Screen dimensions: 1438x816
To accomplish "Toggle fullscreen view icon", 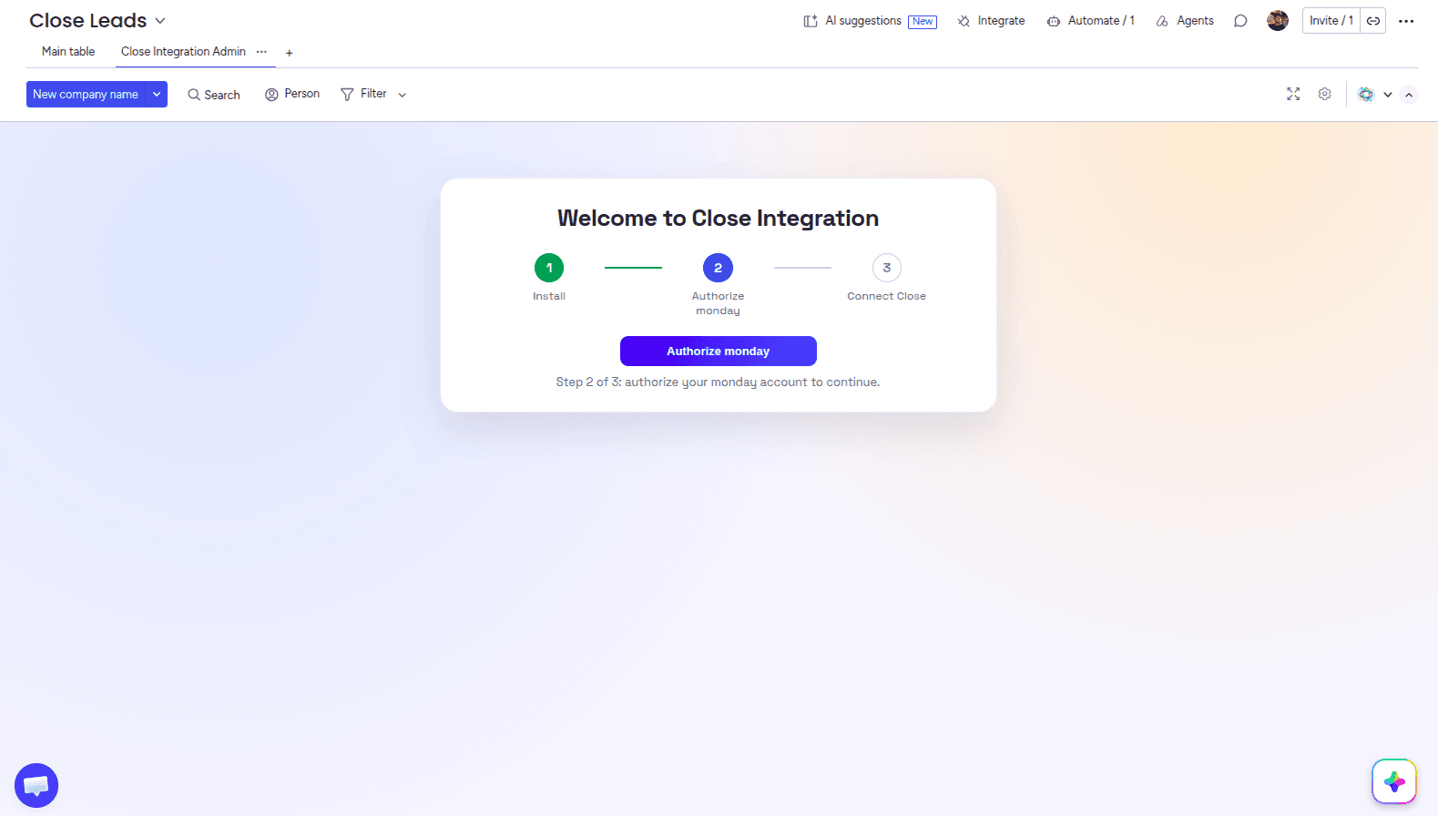I will 1293,94.
